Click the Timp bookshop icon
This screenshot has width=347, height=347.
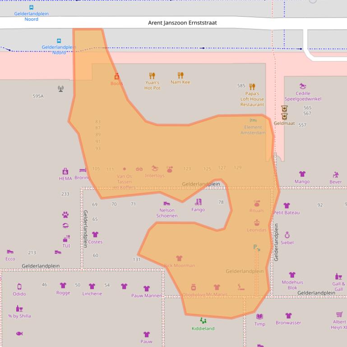point(259,317)
